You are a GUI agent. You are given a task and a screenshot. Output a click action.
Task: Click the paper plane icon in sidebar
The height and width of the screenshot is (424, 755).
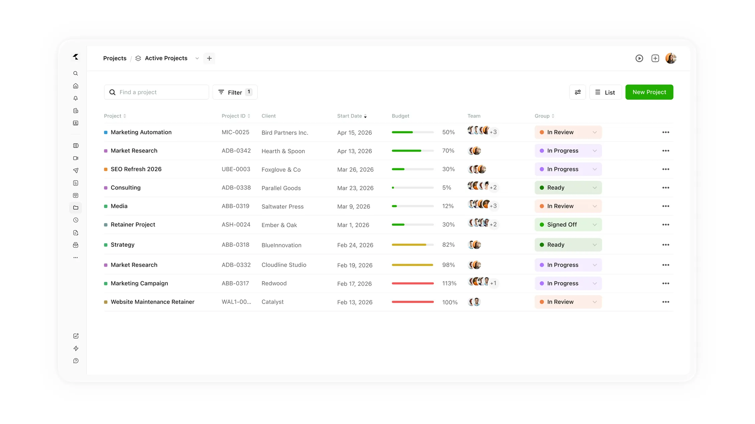[x=75, y=171]
